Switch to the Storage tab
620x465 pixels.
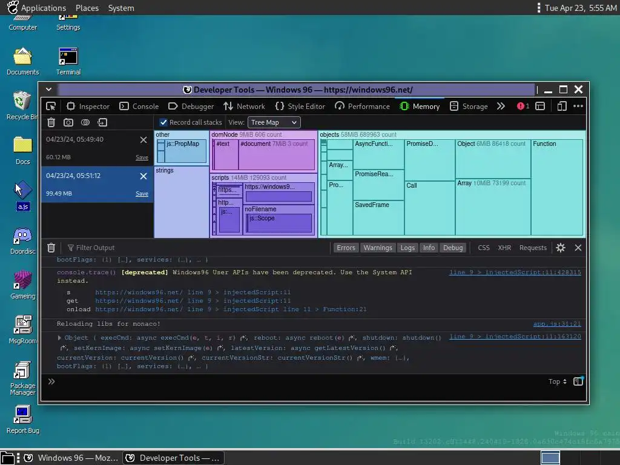click(469, 107)
